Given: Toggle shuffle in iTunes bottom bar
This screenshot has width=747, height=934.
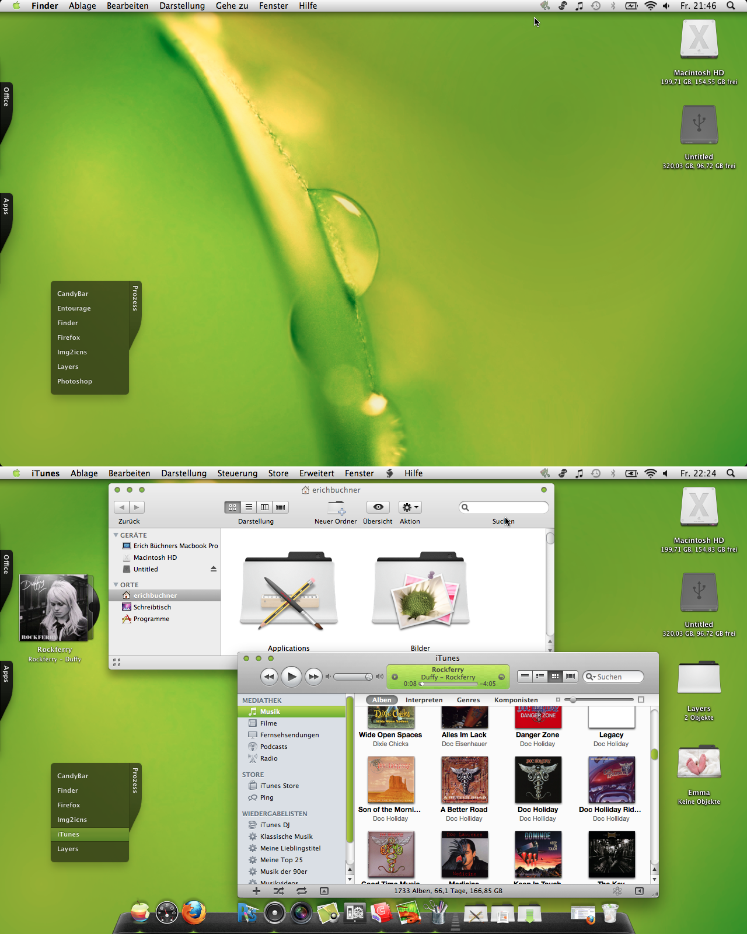Looking at the screenshot, I should click(279, 891).
